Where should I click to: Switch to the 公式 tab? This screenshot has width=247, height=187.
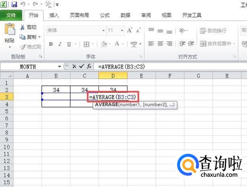tap(105, 15)
